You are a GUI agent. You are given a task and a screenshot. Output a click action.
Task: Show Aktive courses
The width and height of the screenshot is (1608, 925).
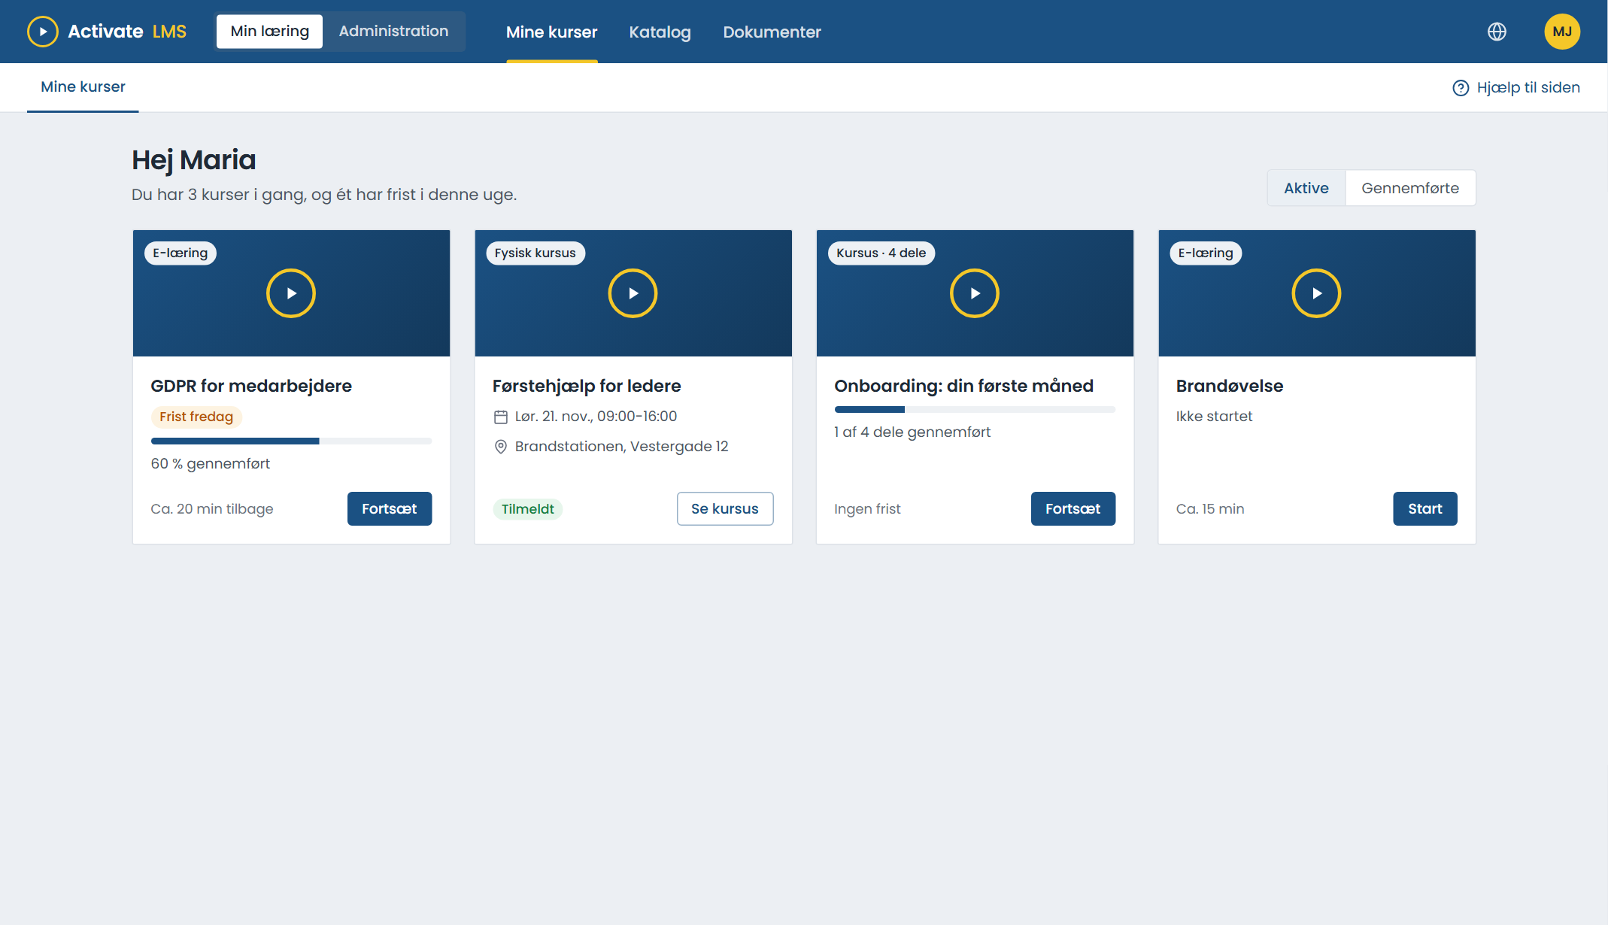pos(1306,188)
